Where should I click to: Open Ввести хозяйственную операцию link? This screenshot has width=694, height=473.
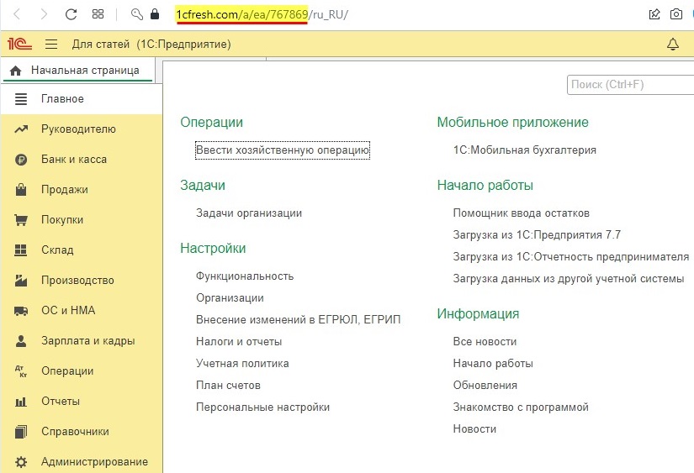pyautogui.click(x=283, y=150)
